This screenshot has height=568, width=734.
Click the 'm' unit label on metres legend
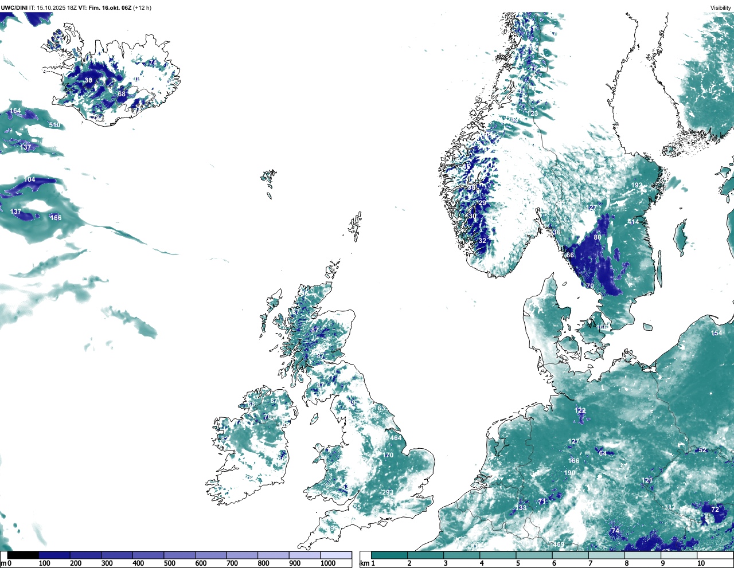(x=3, y=563)
